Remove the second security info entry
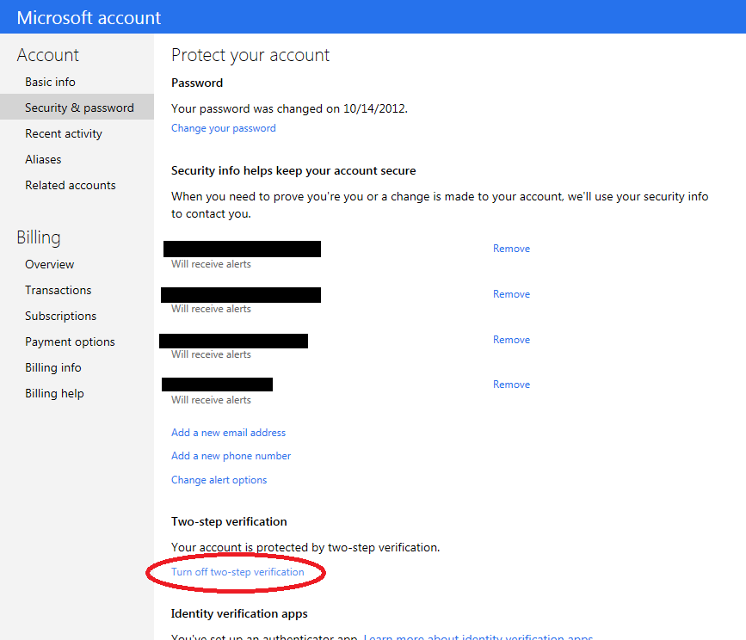The width and height of the screenshot is (746, 640). coord(511,294)
